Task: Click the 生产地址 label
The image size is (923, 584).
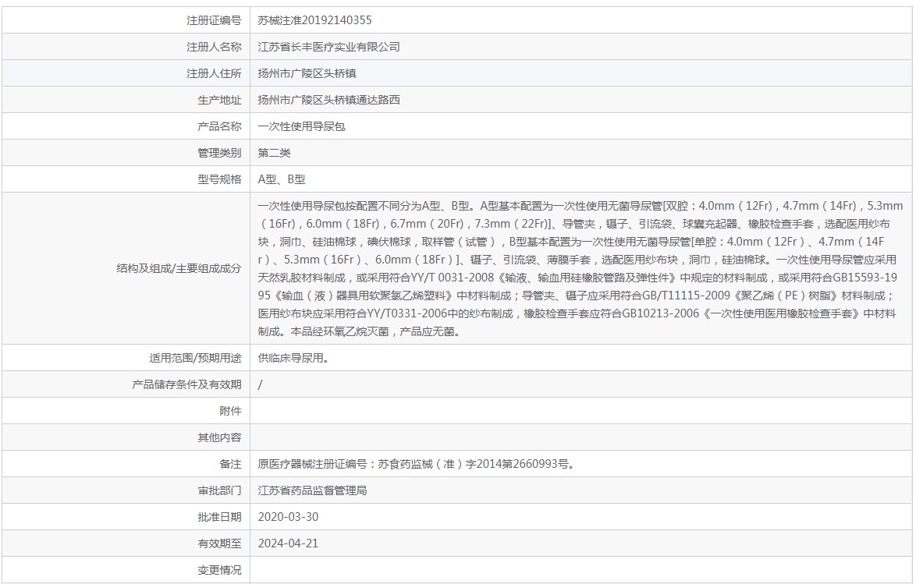Action: 219,100
